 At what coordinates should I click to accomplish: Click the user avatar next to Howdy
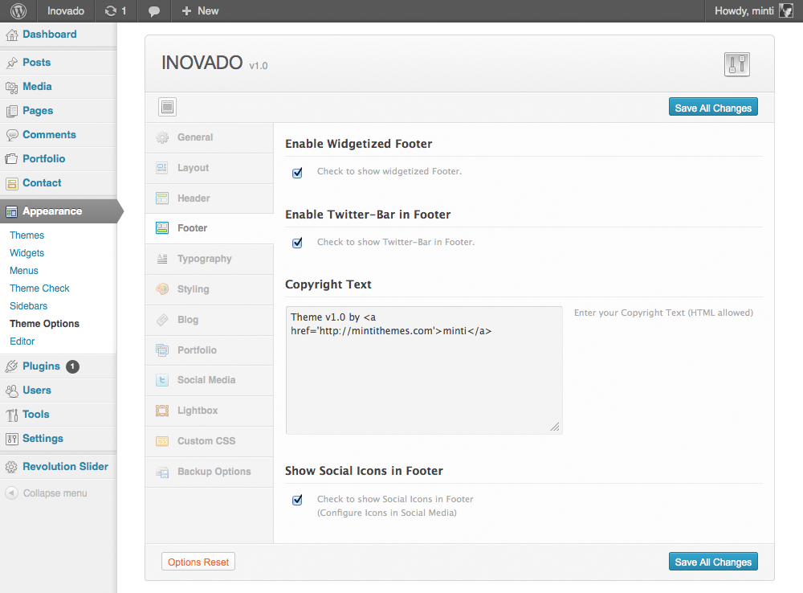tap(786, 11)
